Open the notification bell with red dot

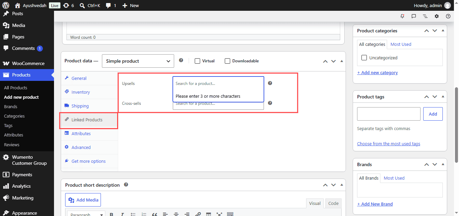point(402,16)
